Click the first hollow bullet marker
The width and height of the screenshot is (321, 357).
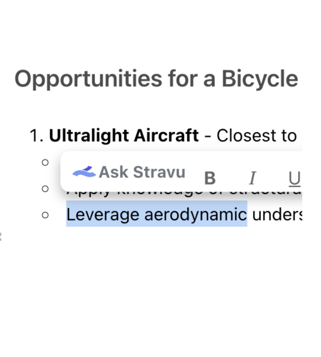(x=45, y=162)
